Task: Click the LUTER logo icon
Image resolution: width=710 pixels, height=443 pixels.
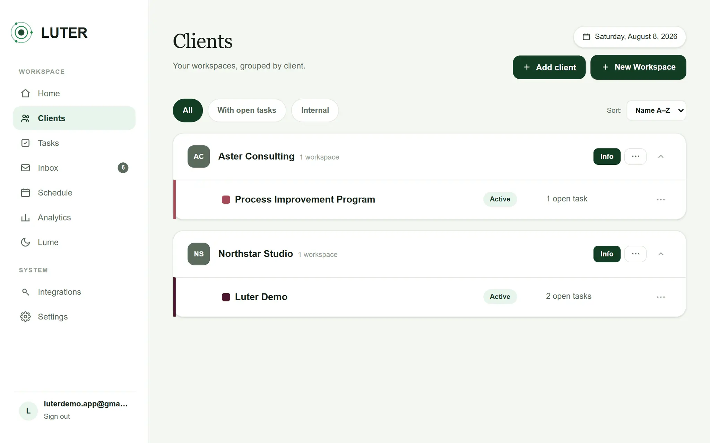Action: [x=21, y=33]
